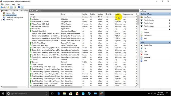Open File Explorer from the taskbar
Image resolution: width=171 pixels, height=96 pixels.
pyautogui.click(x=65, y=94)
